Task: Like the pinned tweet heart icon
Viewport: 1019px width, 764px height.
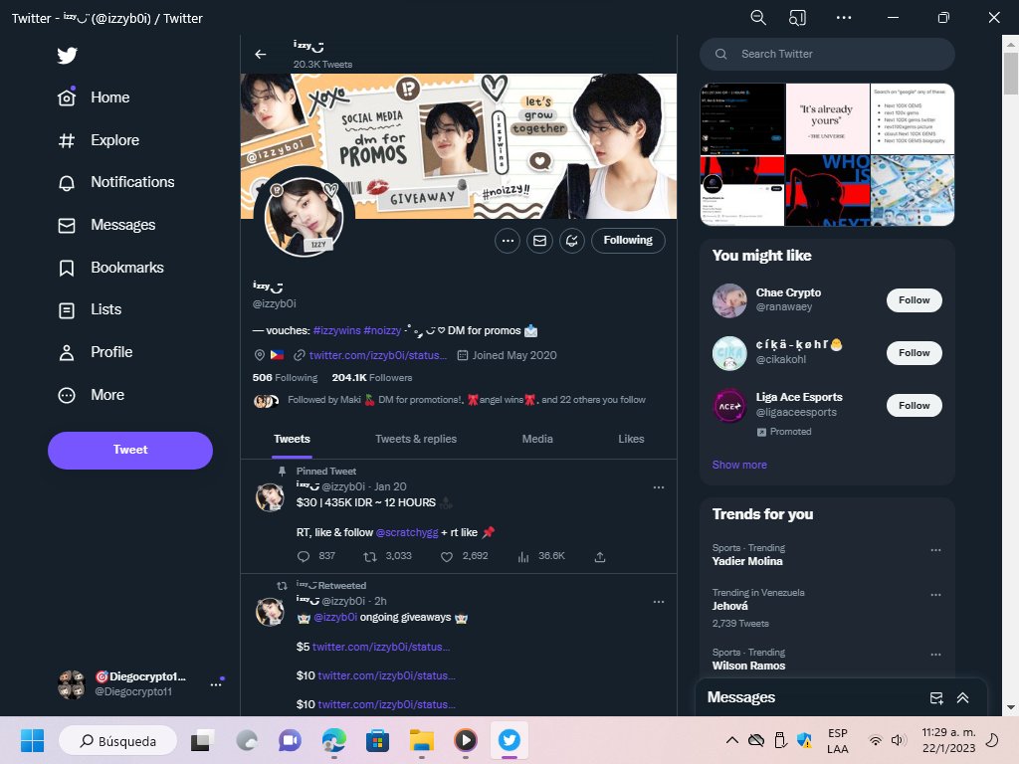Action: 447,557
